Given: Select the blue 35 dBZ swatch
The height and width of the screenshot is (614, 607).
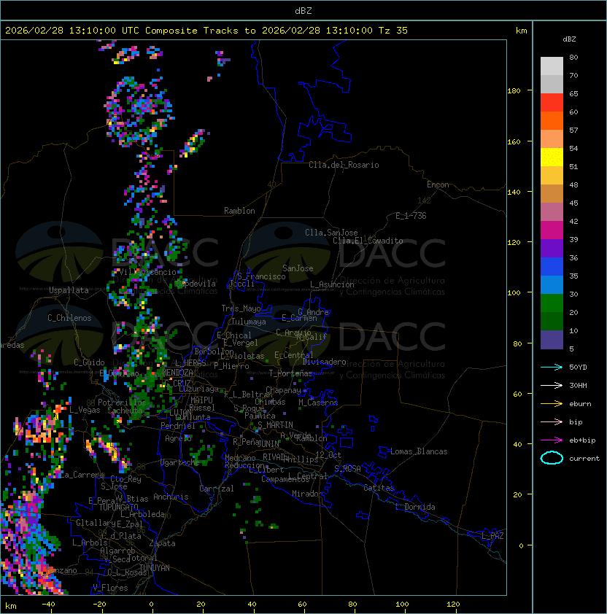Looking at the screenshot, I should 552,267.
